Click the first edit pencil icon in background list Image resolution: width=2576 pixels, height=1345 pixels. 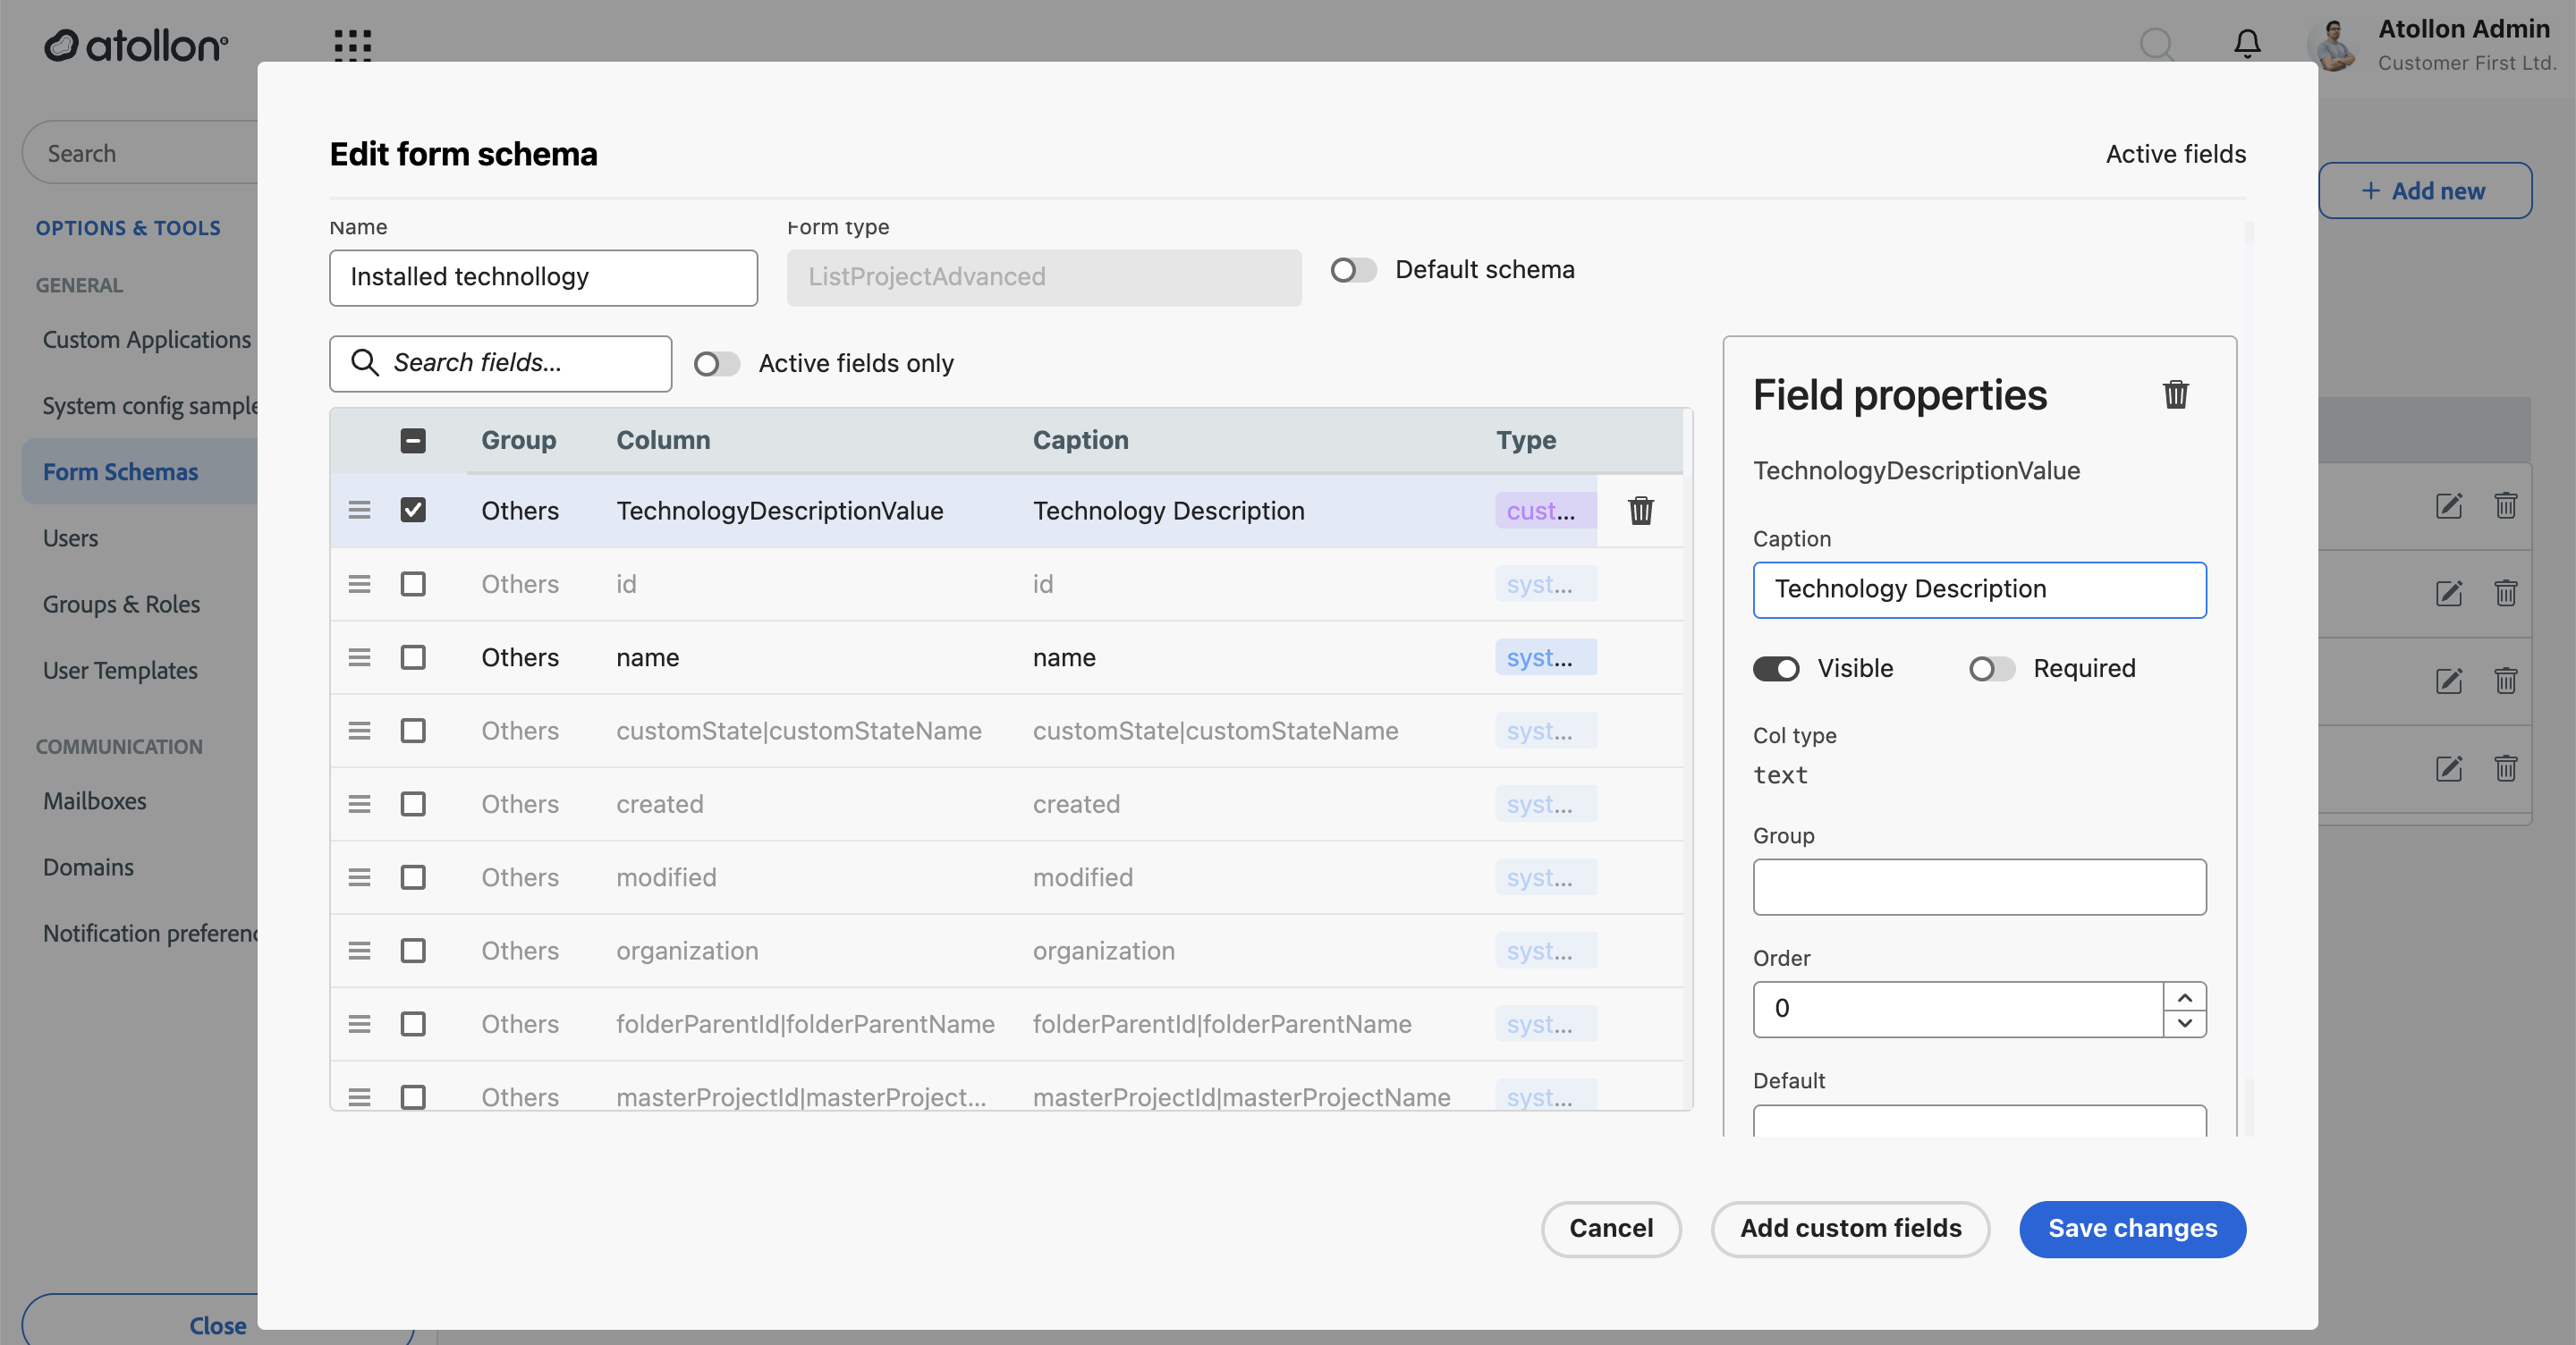pos(2449,506)
